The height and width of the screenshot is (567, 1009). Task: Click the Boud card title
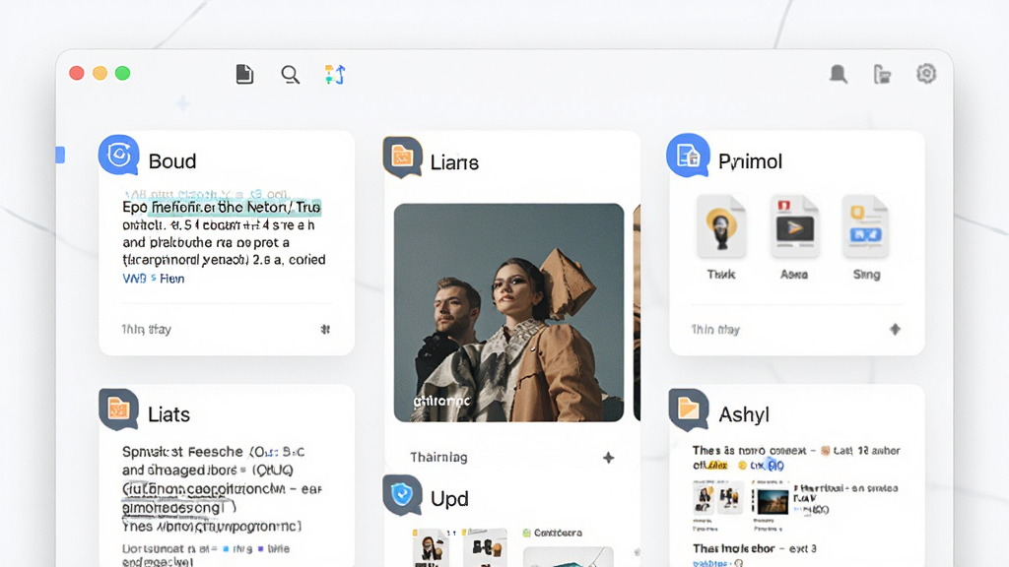[172, 161]
